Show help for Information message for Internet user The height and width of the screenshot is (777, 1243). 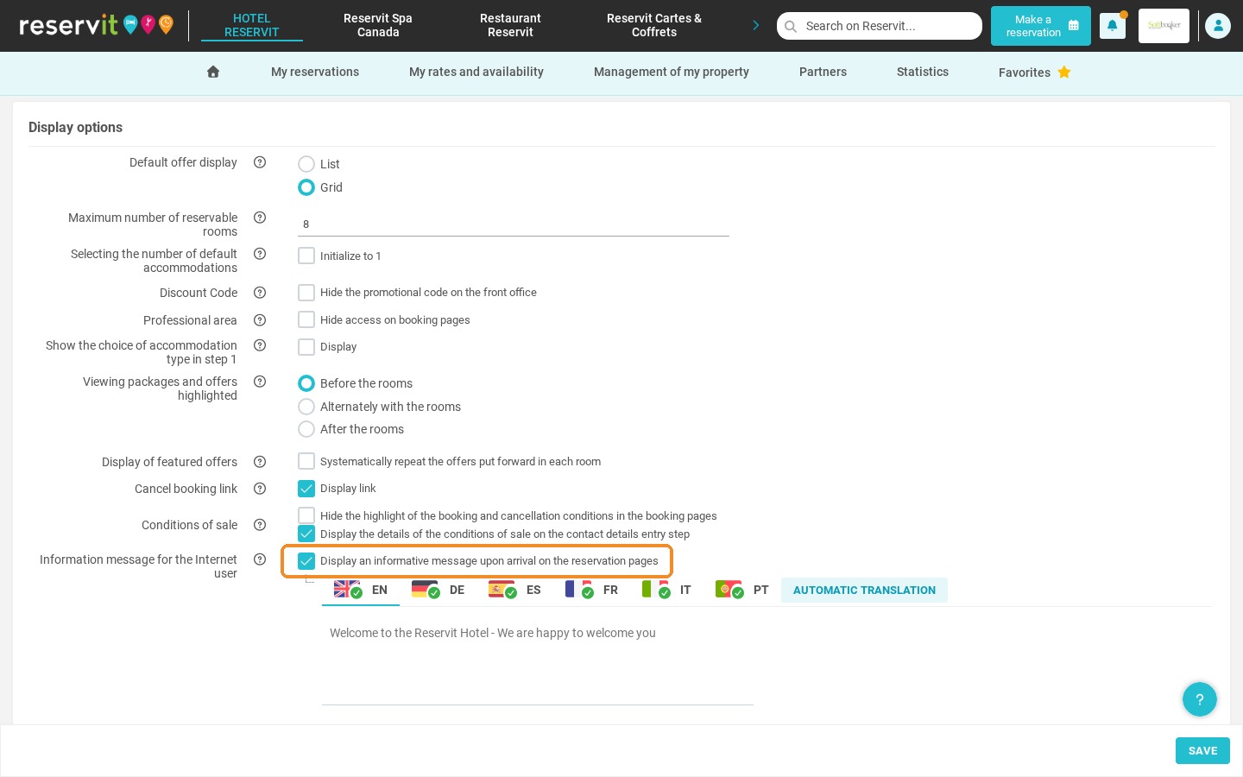260,559
